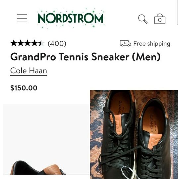Click the Free shipping text
The image size is (179, 179).
[x=152, y=44]
